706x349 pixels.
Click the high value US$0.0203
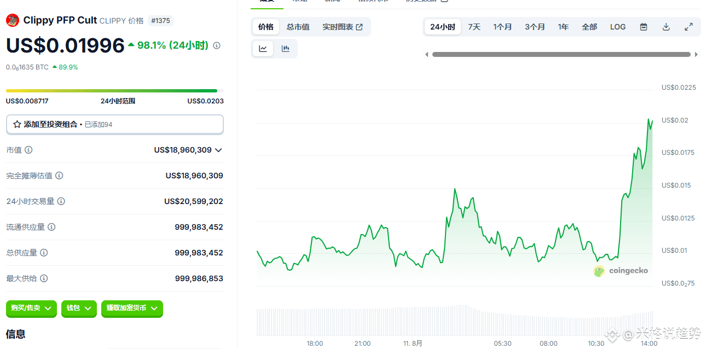coord(205,101)
